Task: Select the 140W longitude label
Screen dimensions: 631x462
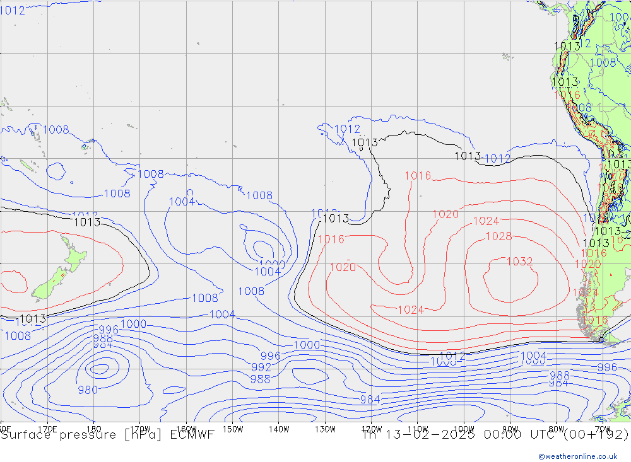Action: (x=279, y=429)
